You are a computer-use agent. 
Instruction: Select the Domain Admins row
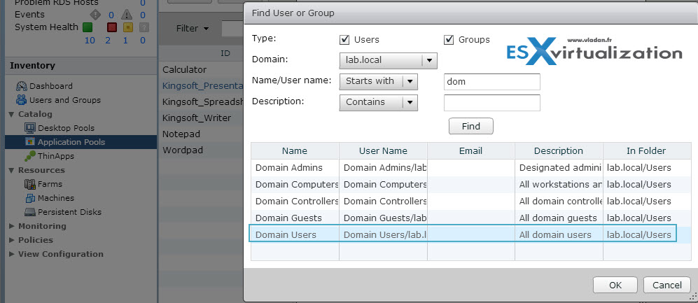(x=470, y=168)
